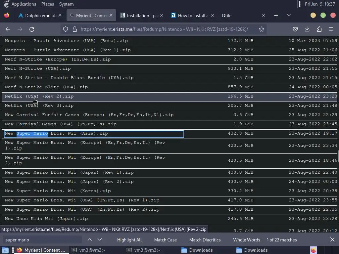Open the Places menu
This screenshot has height=254, width=339.
48,4
